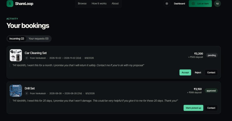Open the About navigation link
This screenshot has height=121, width=232.
coord(115,3)
